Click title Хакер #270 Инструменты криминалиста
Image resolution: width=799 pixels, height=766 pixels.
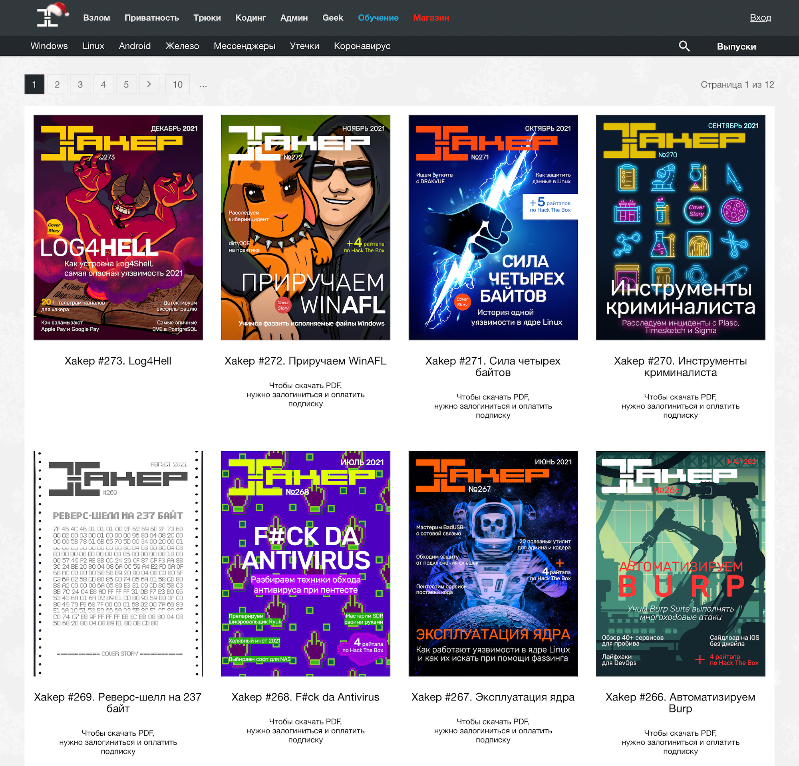(680, 366)
